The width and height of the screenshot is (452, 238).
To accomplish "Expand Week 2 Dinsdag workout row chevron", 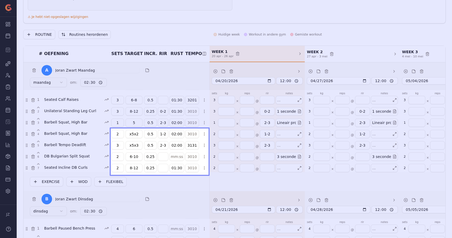I will pyautogui.click(x=394, y=200).
